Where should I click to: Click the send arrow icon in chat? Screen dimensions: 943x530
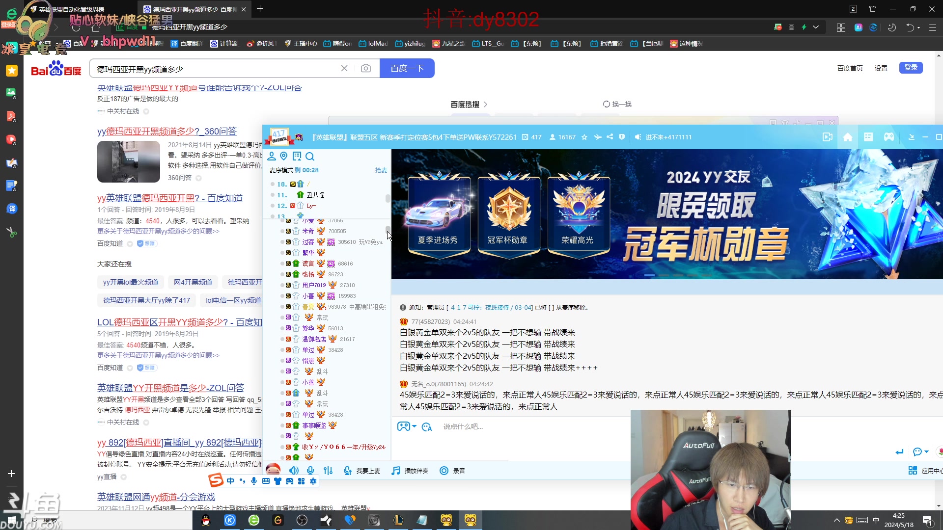[x=899, y=452]
